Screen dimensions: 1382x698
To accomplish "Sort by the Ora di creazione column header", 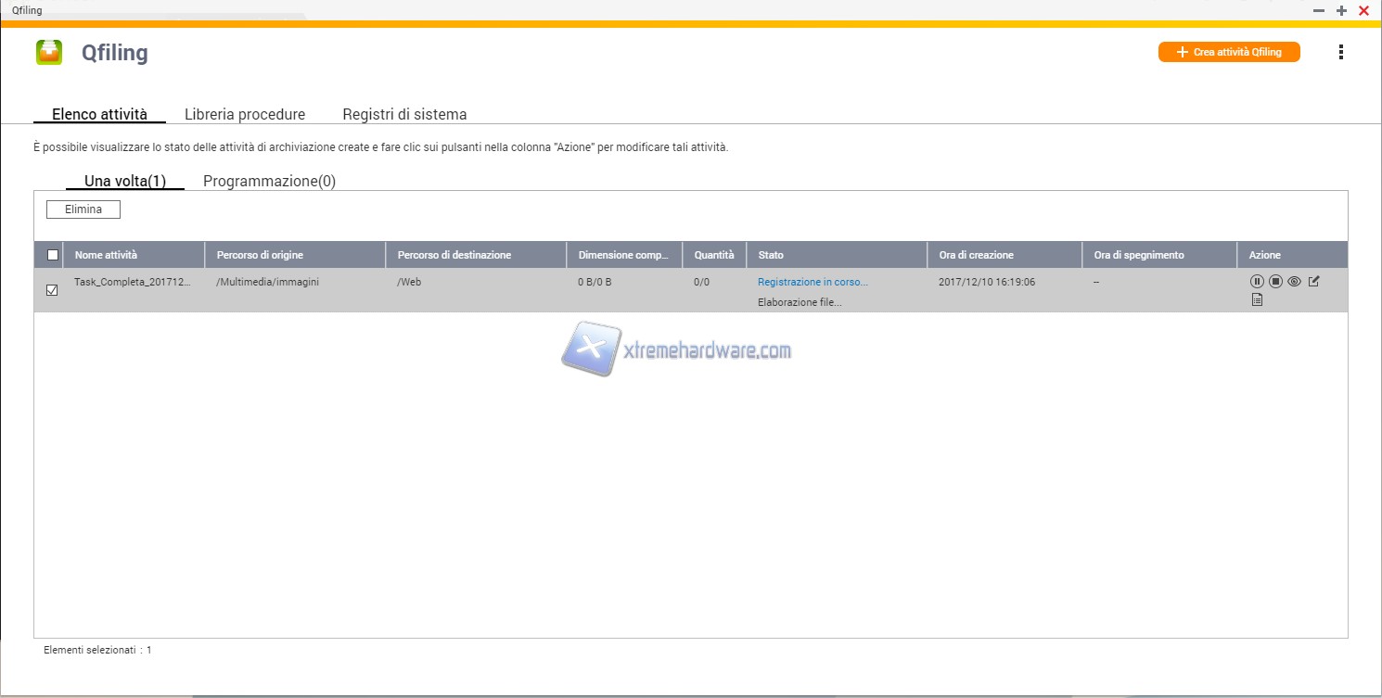I will coord(976,255).
